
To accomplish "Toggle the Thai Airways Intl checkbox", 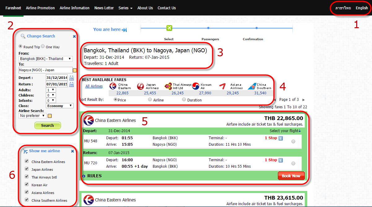I will click(27, 177).
